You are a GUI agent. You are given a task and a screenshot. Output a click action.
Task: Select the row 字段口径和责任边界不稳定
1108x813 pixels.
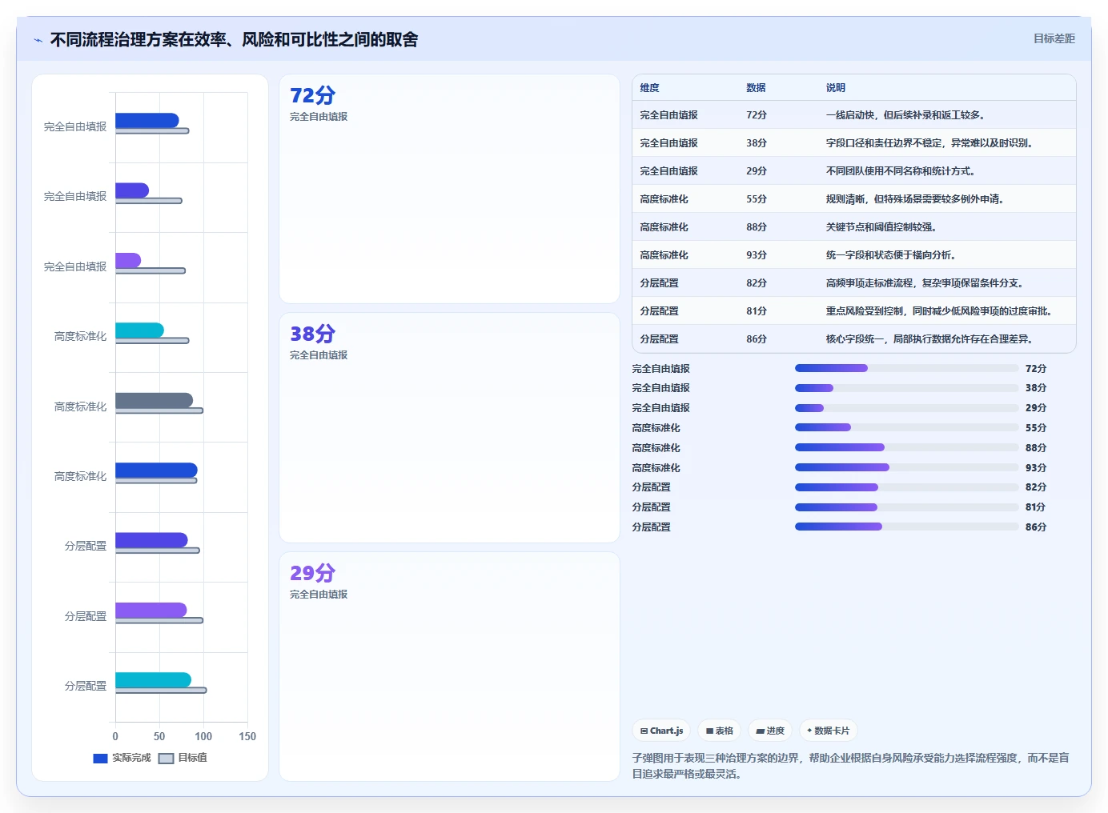pyautogui.click(x=853, y=143)
